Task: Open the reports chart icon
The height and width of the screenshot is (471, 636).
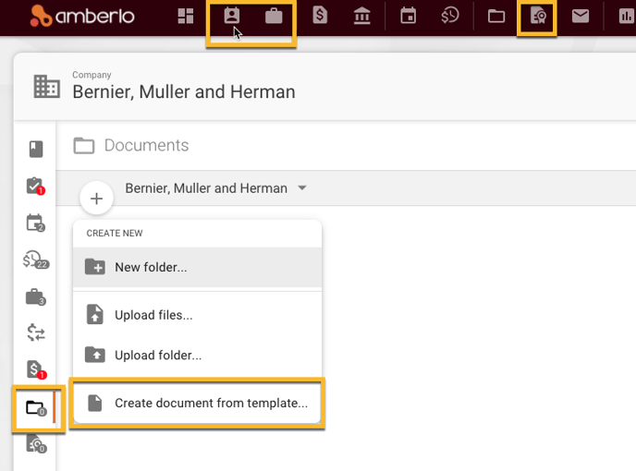Action: [627, 17]
